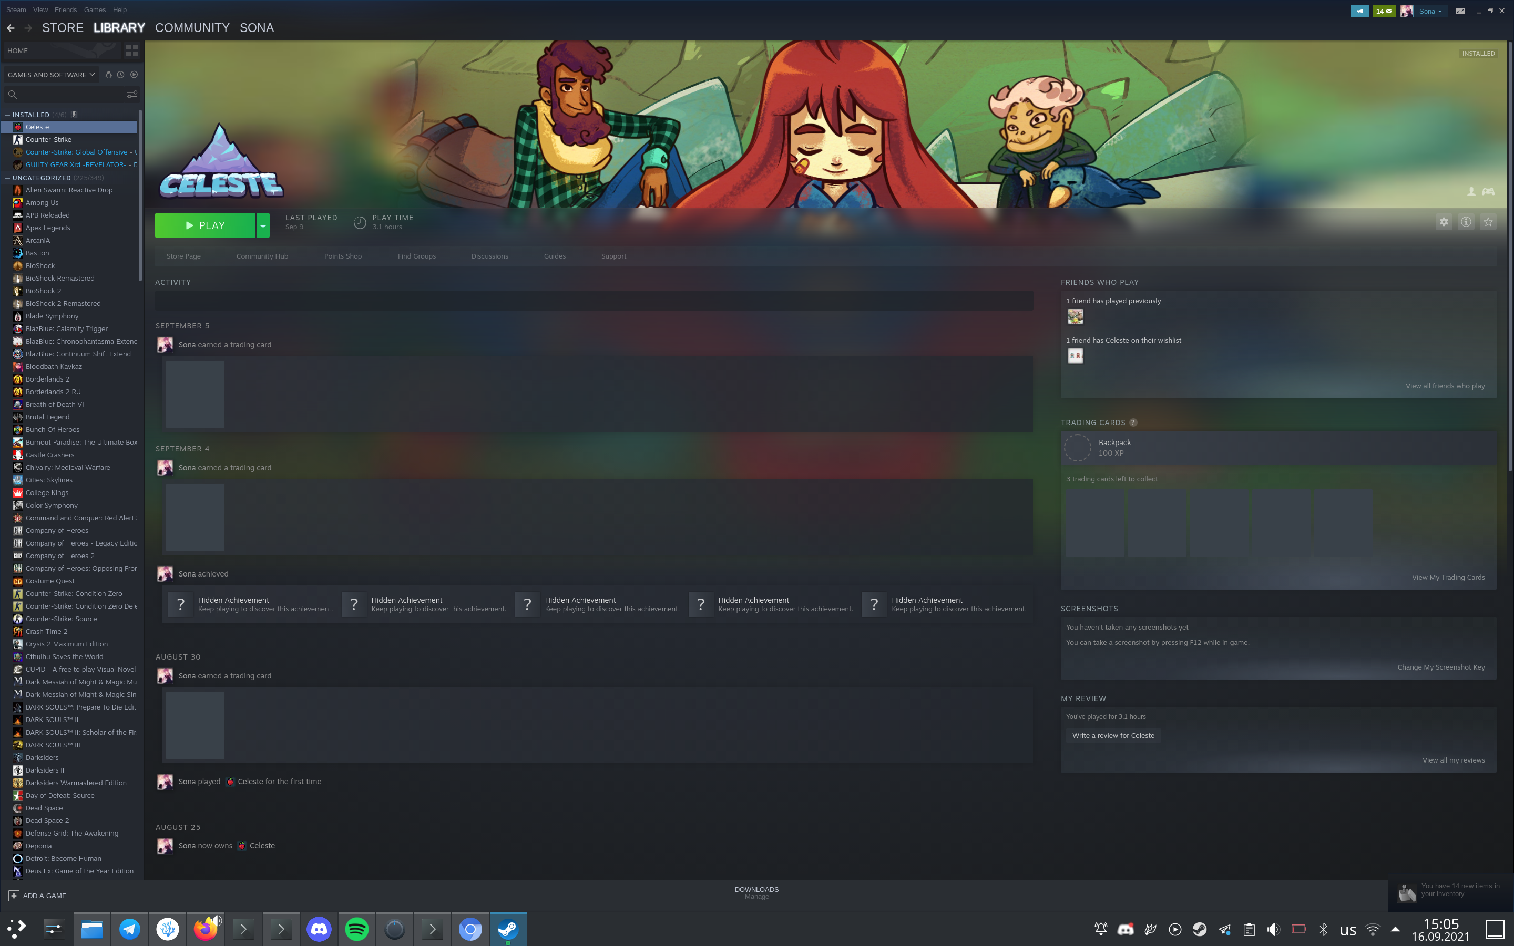
Task: Open PLAY button dropdown arrow
Action: (x=263, y=225)
